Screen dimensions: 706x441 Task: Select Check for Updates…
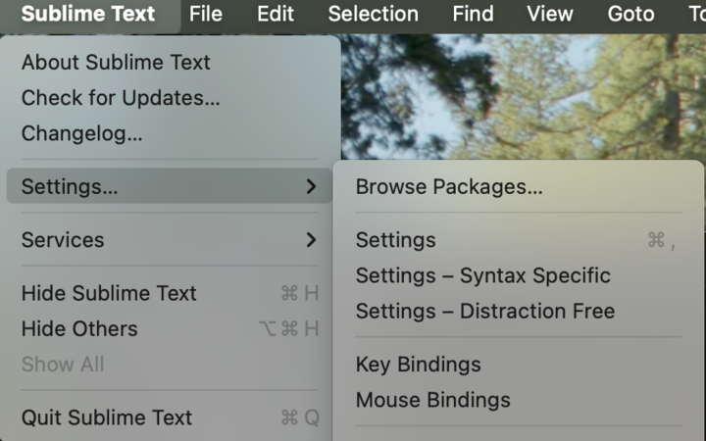coord(170,98)
